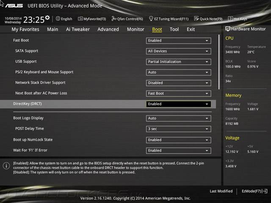The image size is (271, 203).
Task: Select Next Boot after AC Power Loss label
Action: [41, 93]
